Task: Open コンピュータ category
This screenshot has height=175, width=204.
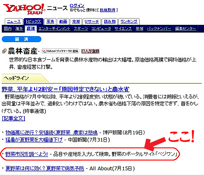Action: 101,28
